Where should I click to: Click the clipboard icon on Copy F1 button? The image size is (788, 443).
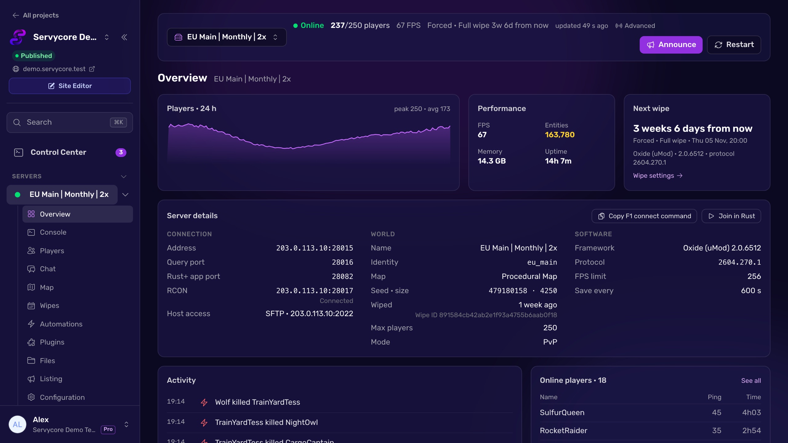(x=601, y=216)
